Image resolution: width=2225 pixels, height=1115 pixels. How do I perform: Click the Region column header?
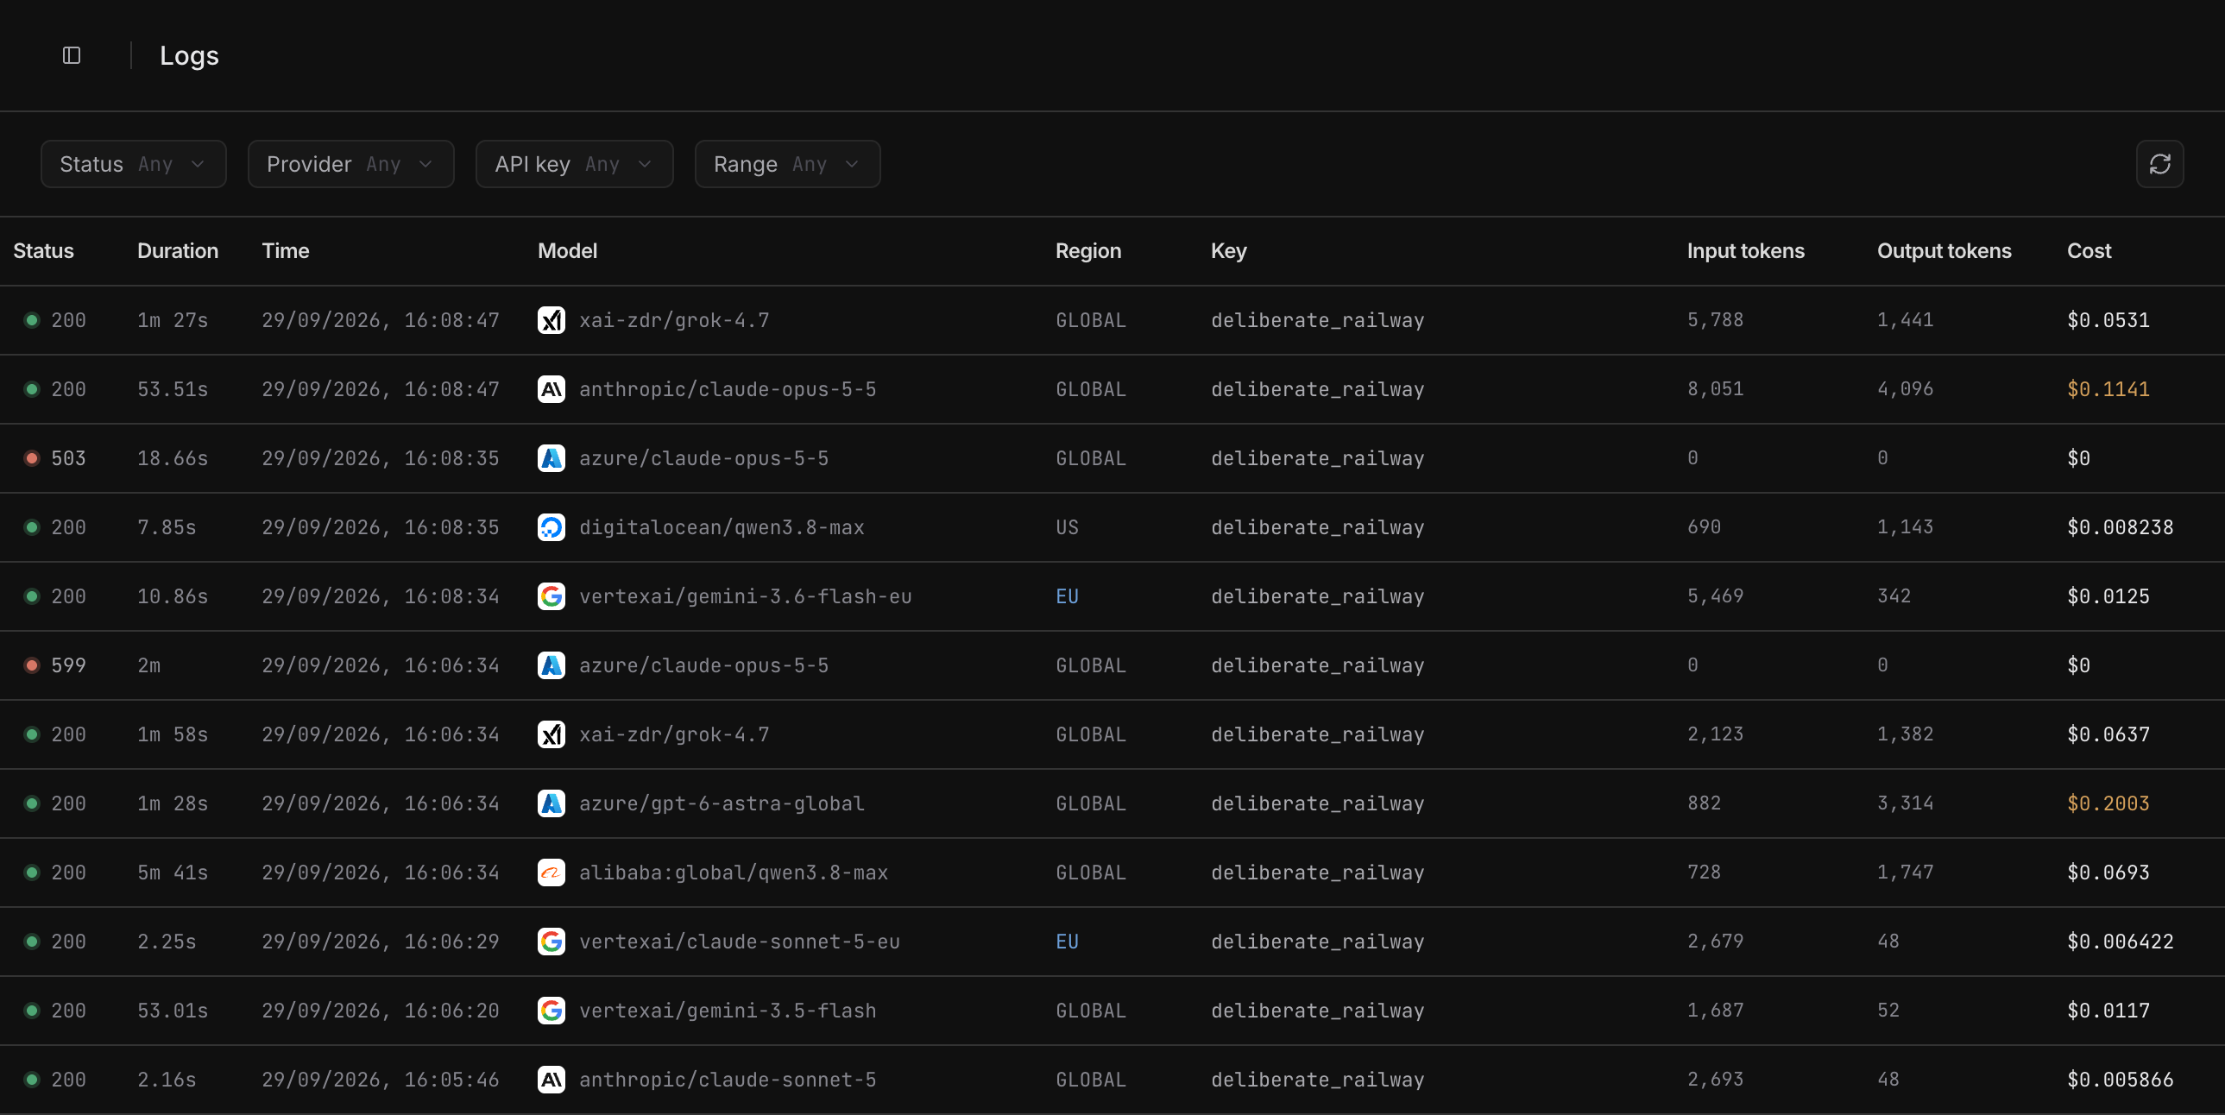[1087, 251]
